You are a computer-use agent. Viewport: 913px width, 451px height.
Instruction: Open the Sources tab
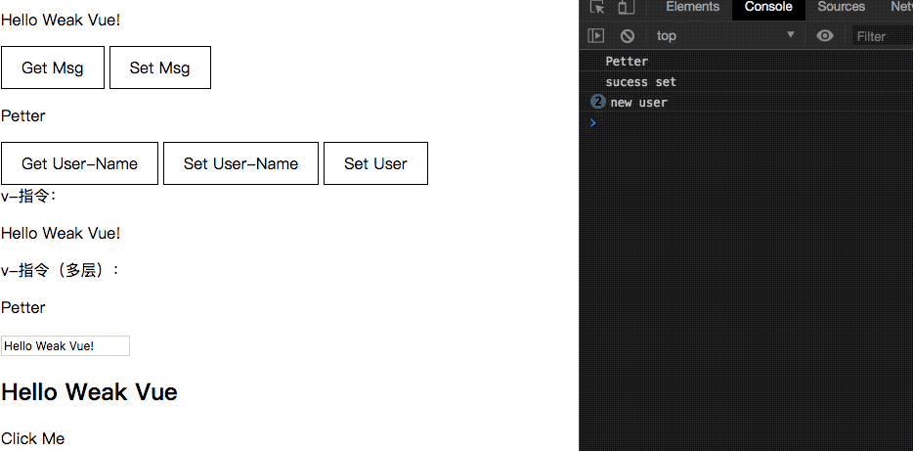(x=841, y=7)
